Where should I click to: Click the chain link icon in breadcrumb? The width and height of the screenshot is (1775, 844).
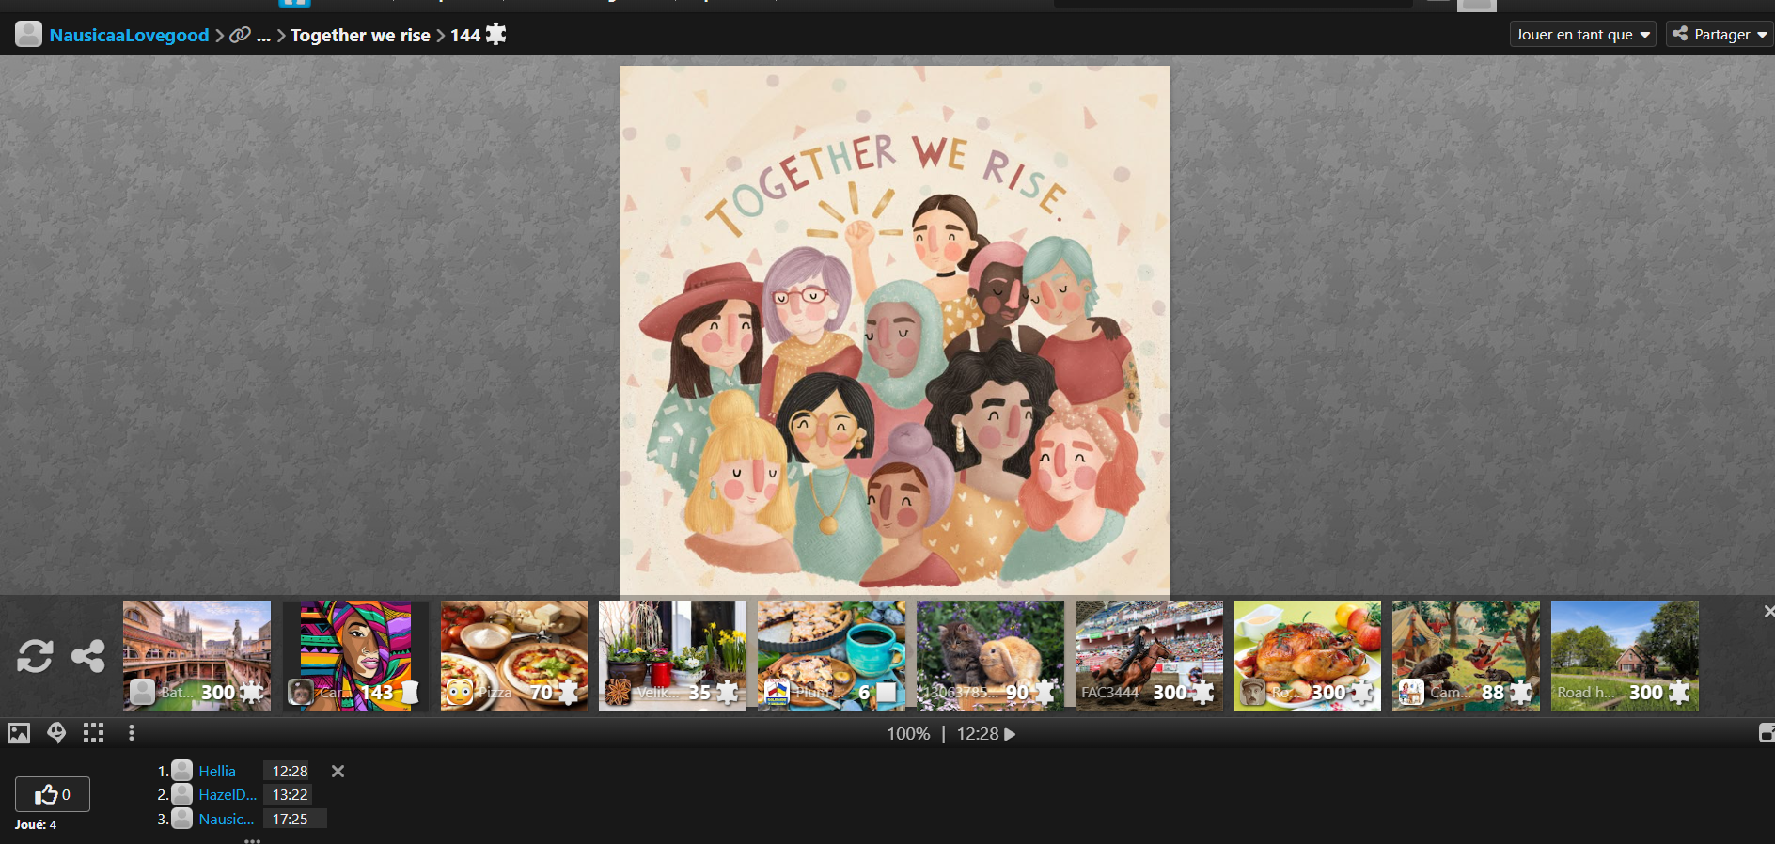pyautogui.click(x=241, y=35)
